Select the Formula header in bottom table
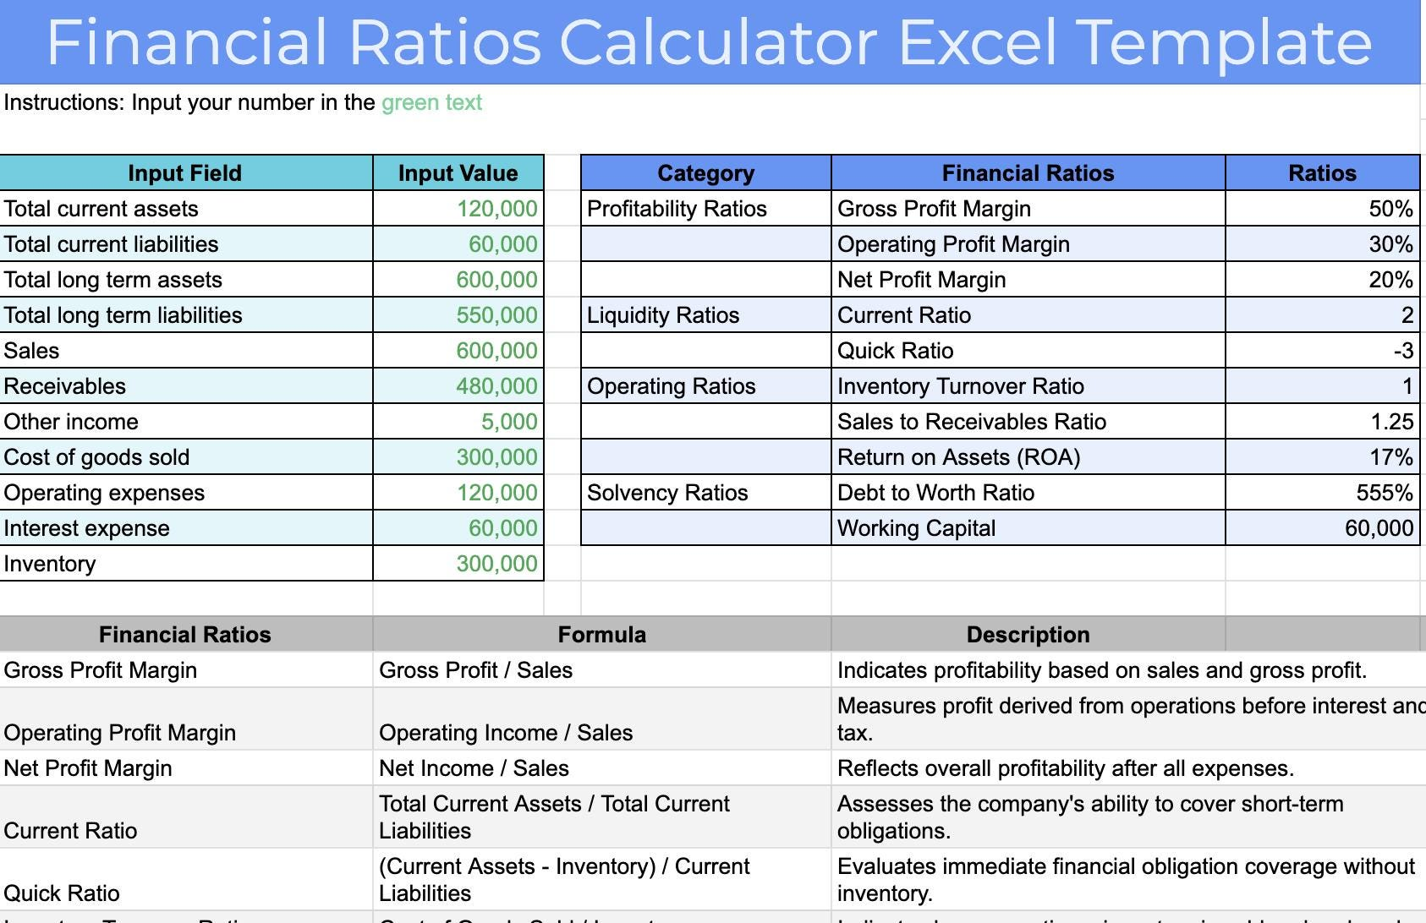This screenshot has width=1426, height=923. (601, 635)
